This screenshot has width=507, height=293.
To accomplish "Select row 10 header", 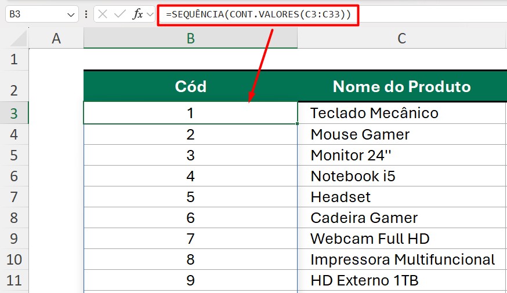I will coord(15,259).
